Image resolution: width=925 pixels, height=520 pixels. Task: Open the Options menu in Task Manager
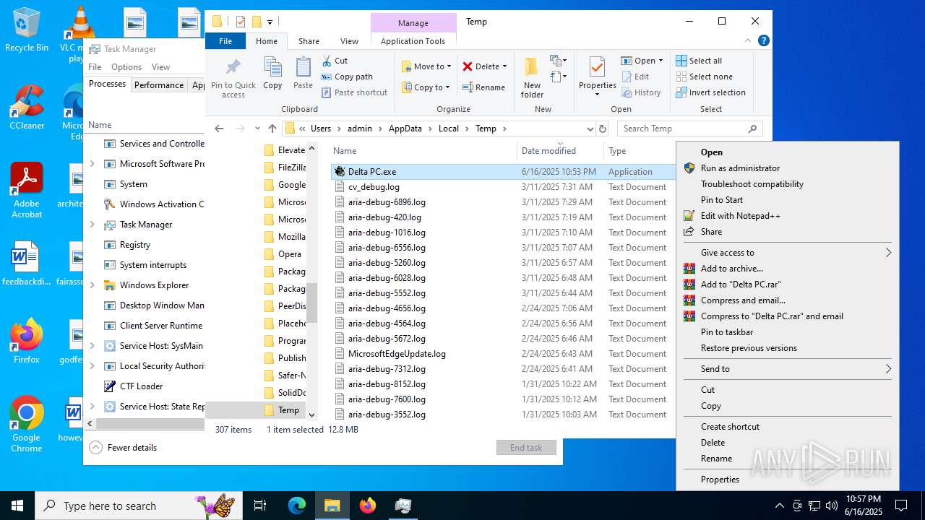click(x=126, y=67)
